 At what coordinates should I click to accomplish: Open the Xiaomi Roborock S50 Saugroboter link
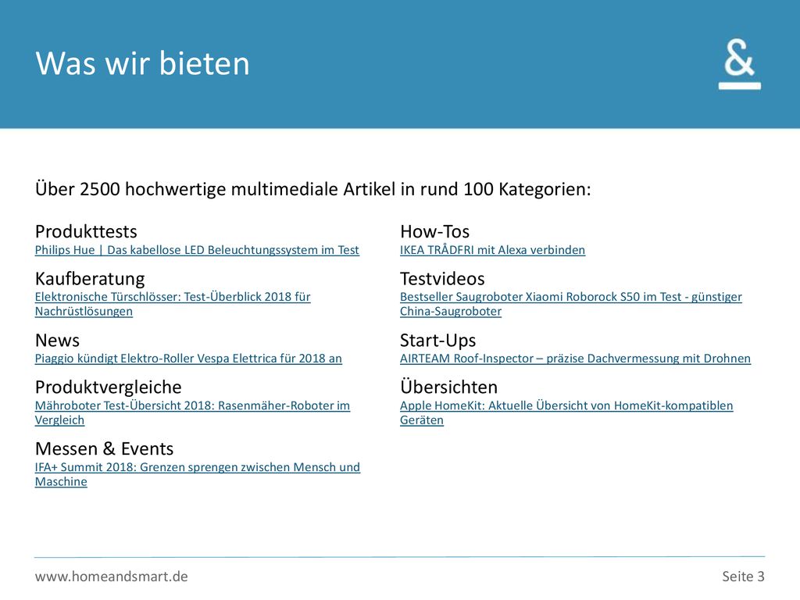tap(571, 304)
